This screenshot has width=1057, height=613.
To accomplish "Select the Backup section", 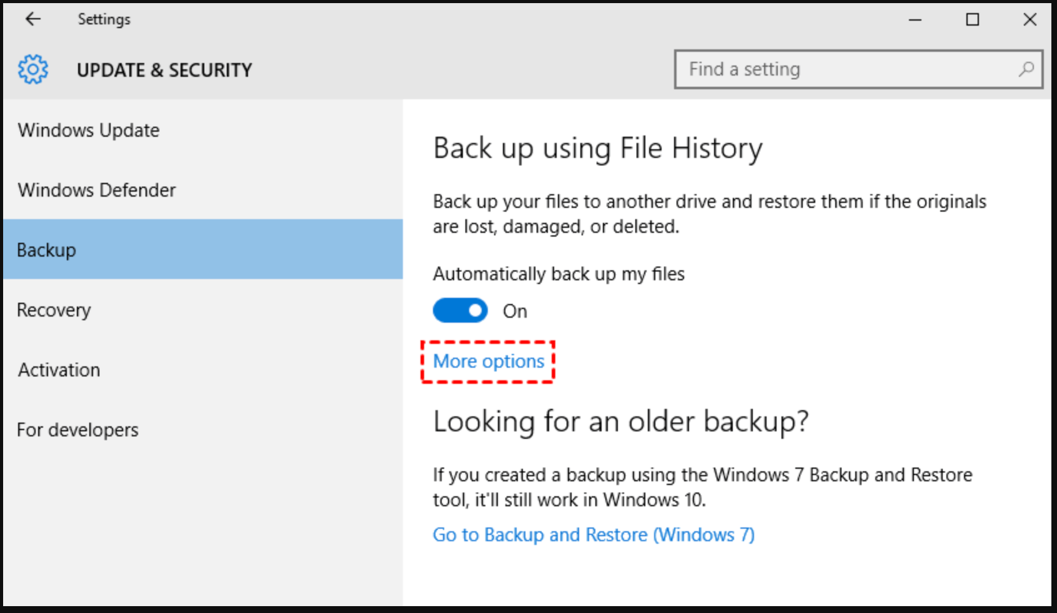I will click(x=46, y=249).
